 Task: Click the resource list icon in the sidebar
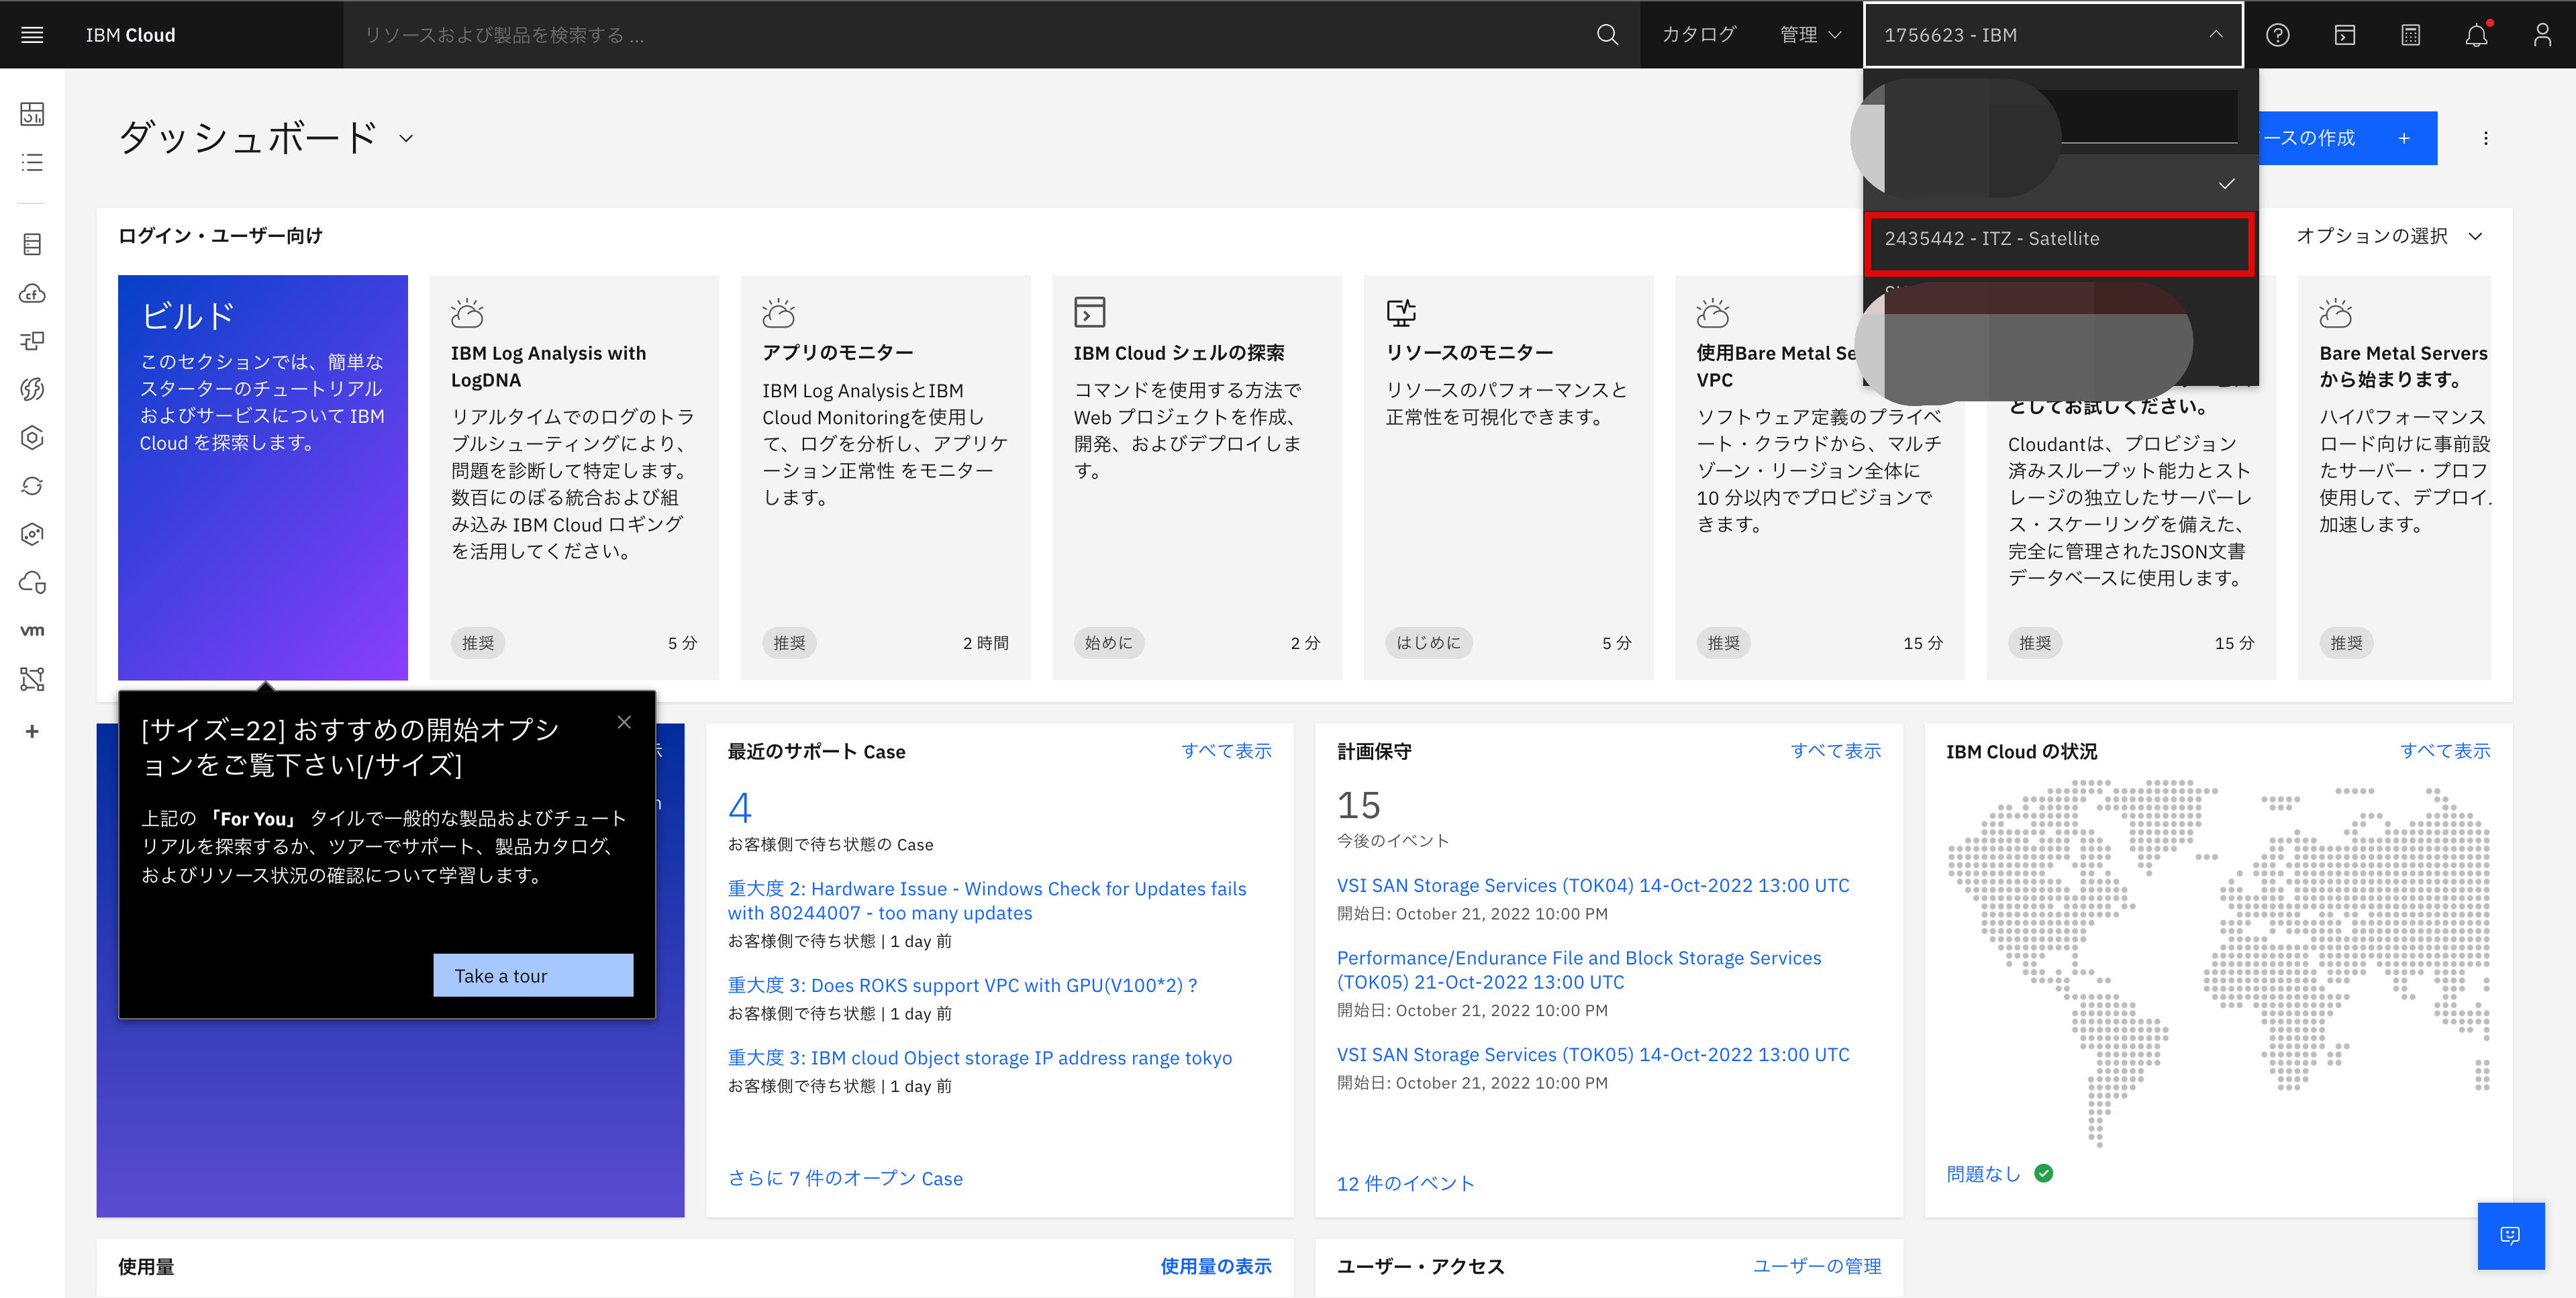click(32, 162)
